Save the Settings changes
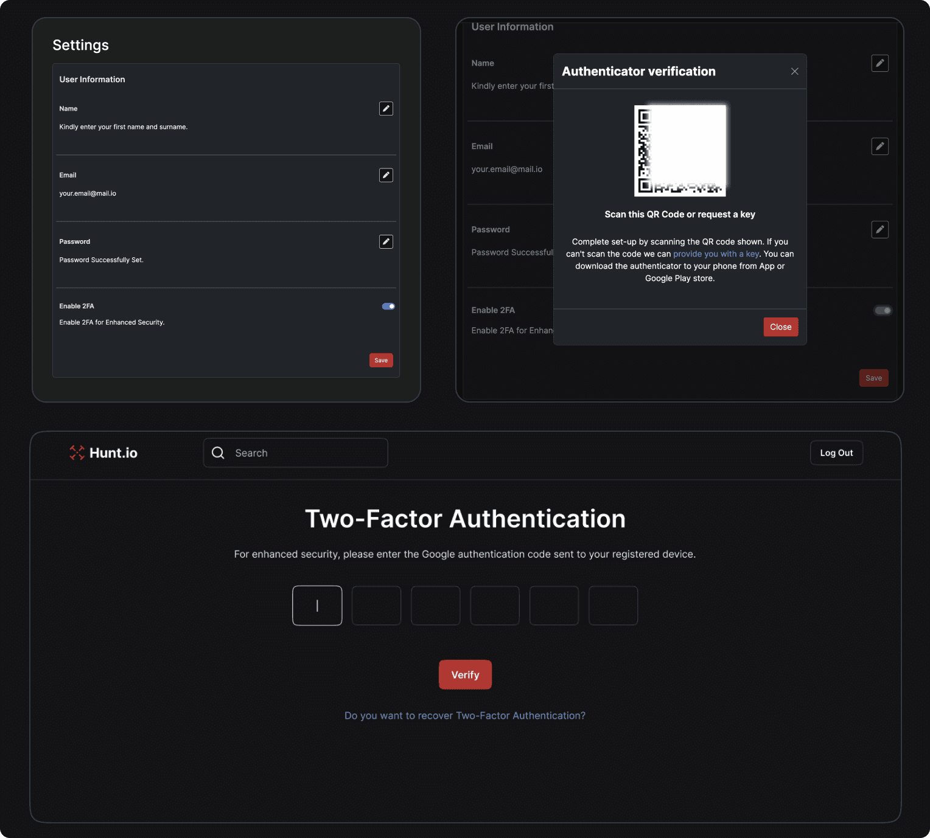This screenshot has width=930, height=838. point(380,360)
